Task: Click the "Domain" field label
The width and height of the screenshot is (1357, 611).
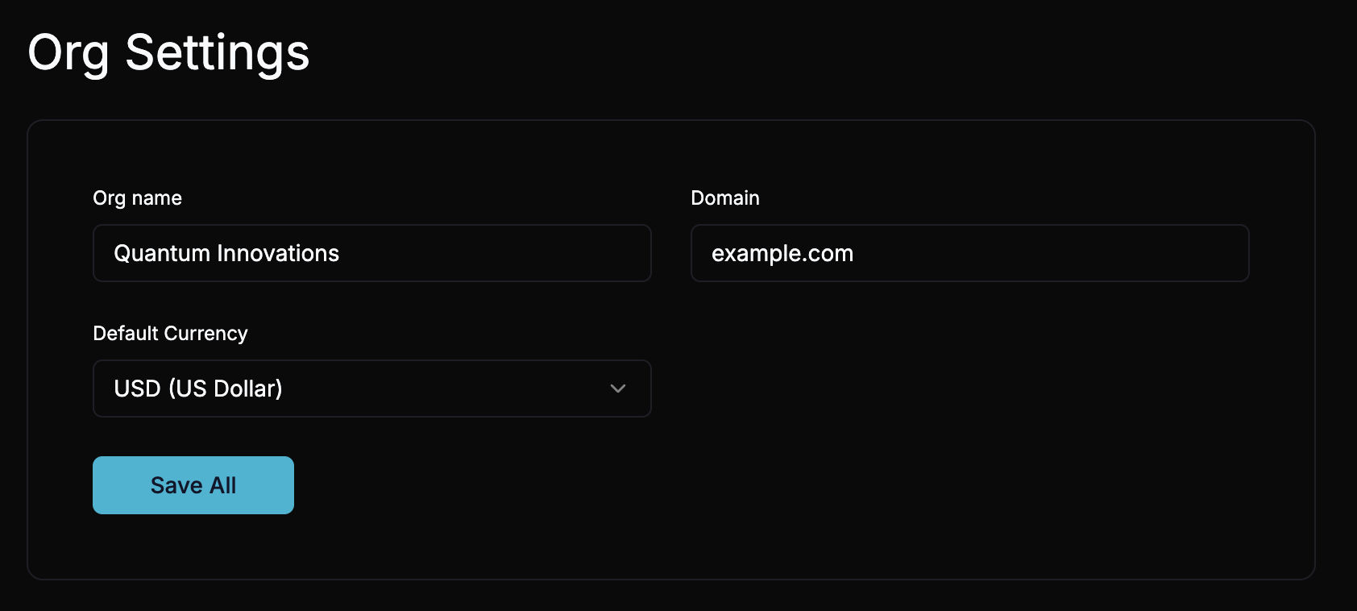Action: point(724,198)
